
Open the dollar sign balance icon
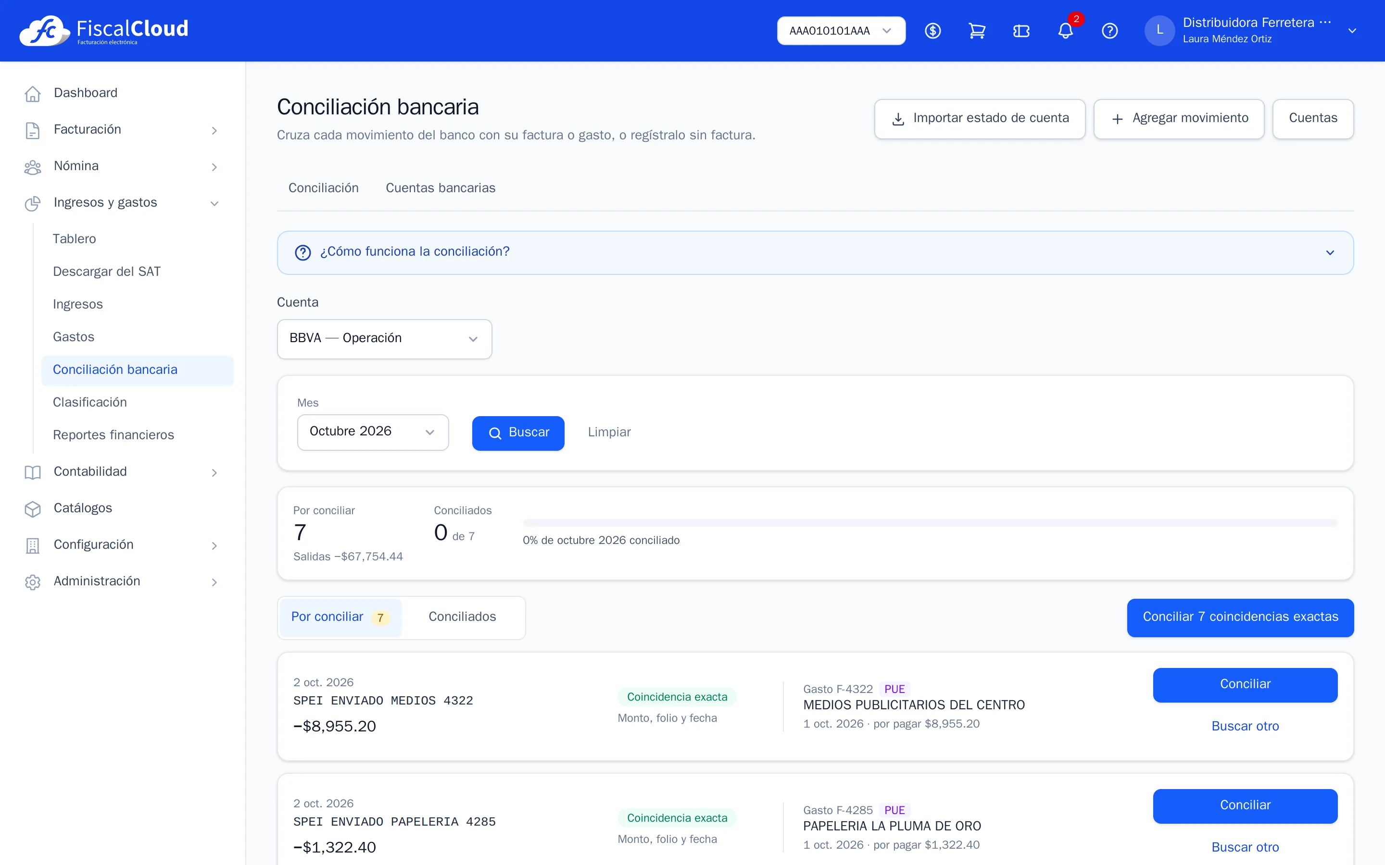pyautogui.click(x=932, y=31)
